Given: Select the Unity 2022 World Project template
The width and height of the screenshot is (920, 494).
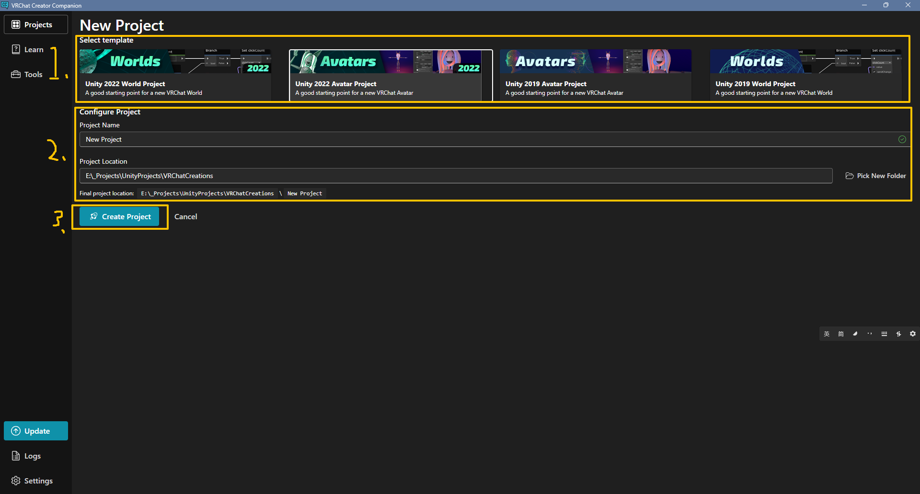Looking at the screenshot, I should (x=176, y=74).
